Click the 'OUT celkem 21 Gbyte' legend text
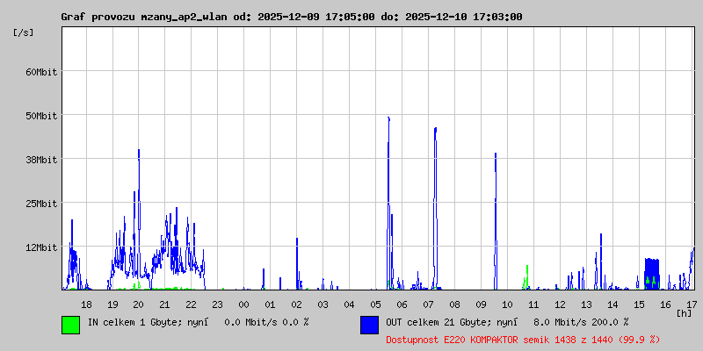Viewport: 703px width, 351px height. pyautogui.click(x=430, y=322)
